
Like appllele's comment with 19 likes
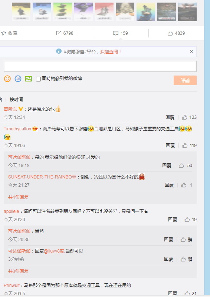[187, 220]
